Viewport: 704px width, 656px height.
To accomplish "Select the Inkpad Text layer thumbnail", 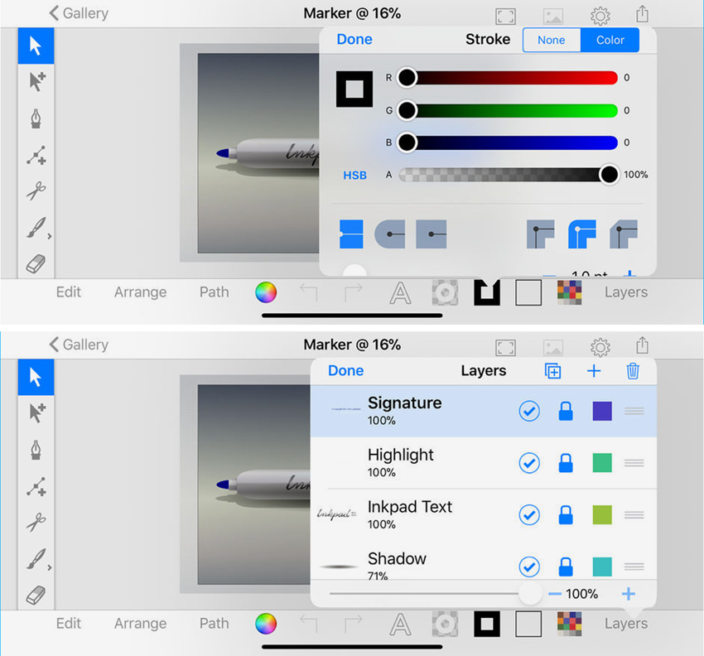I will click(x=337, y=514).
